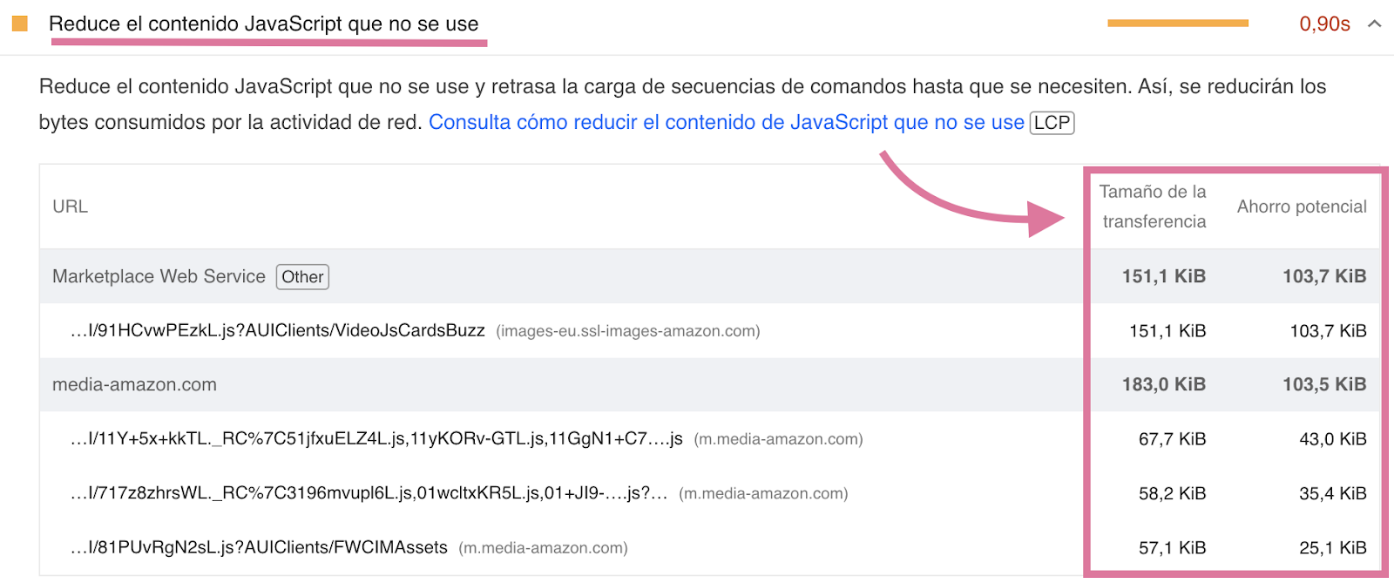Click the images-eu.ssl-images-amazon.com domain label
The width and height of the screenshot is (1394, 583).
(627, 331)
